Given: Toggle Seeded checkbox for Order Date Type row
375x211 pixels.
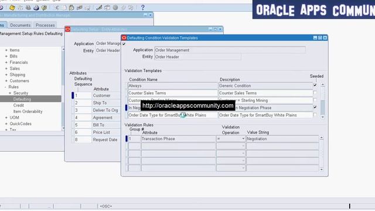Looking at the screenshot, I should (315, 115).
